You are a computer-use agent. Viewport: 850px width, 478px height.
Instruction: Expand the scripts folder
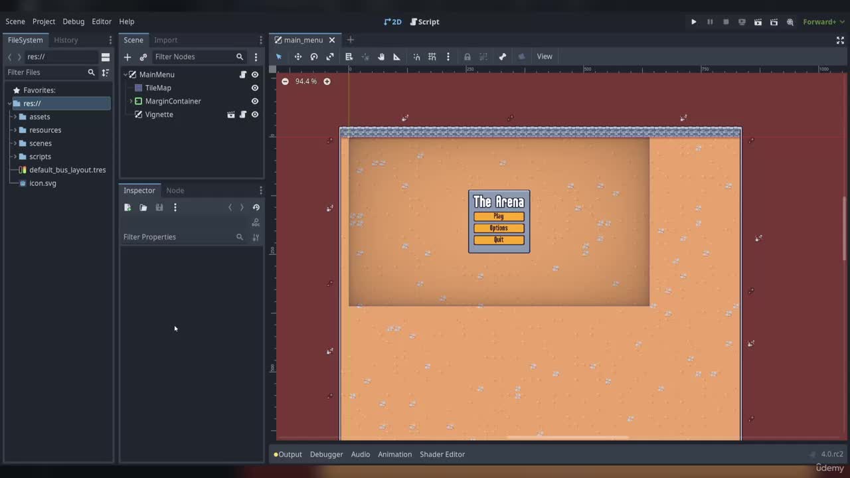pos(15,157)
